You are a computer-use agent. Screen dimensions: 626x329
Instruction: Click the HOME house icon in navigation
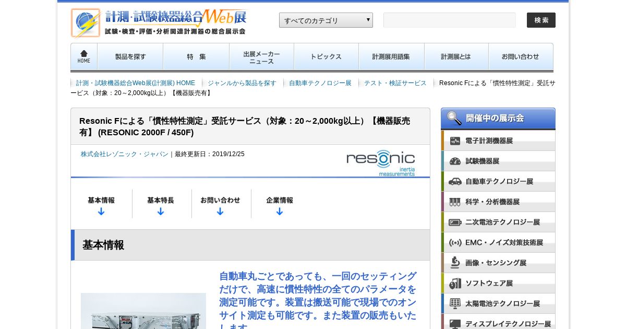[84, 56]
